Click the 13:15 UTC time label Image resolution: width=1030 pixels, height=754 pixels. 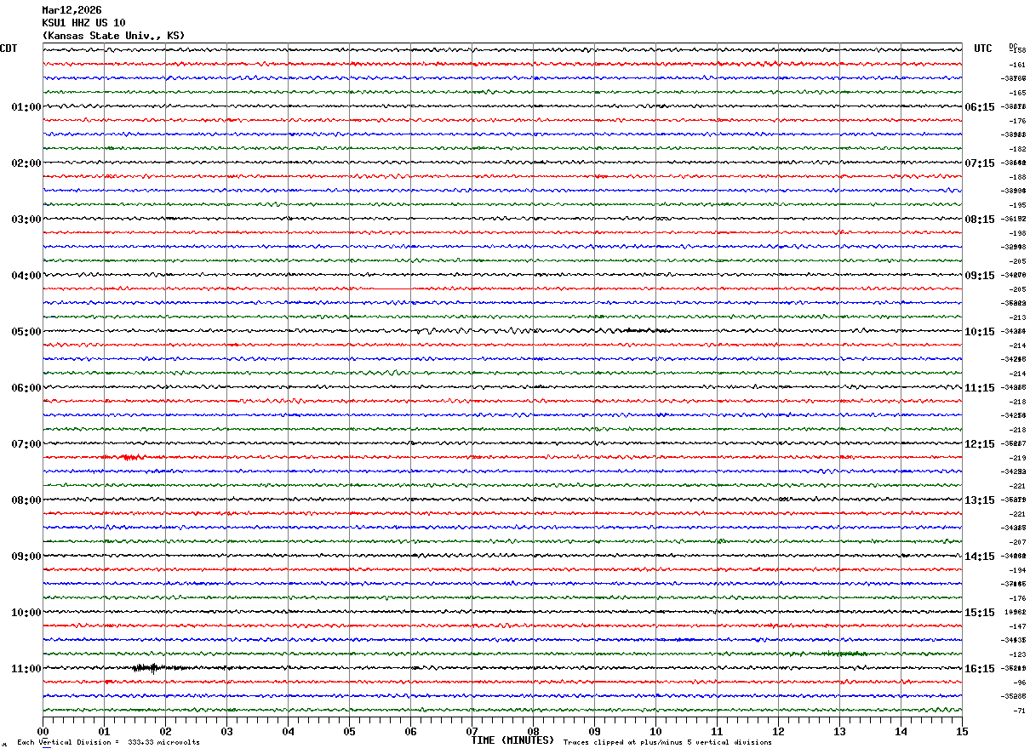pyautogui.click(x=979, y=500)
